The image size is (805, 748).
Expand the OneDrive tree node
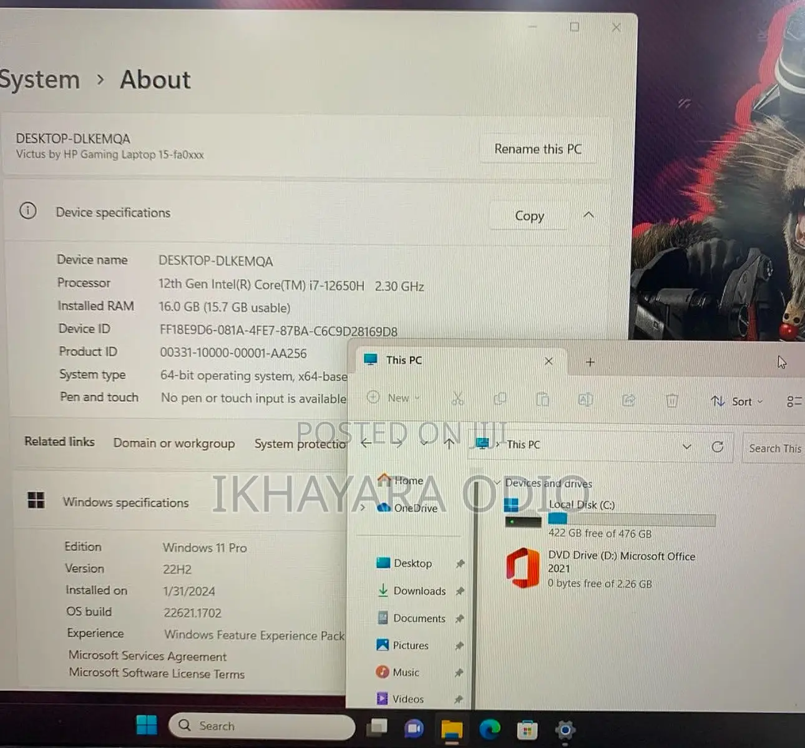pos(363,507)
